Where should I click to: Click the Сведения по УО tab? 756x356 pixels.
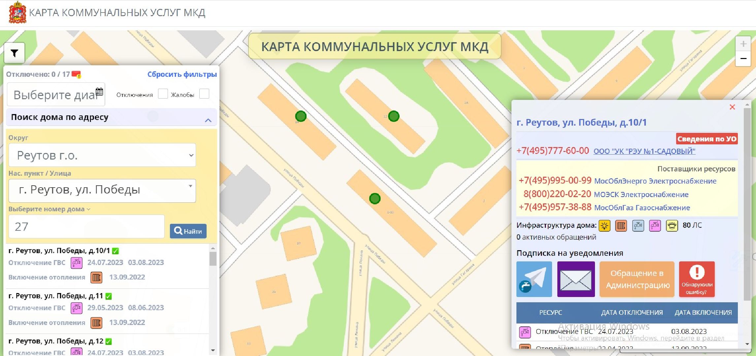[707, 139]
